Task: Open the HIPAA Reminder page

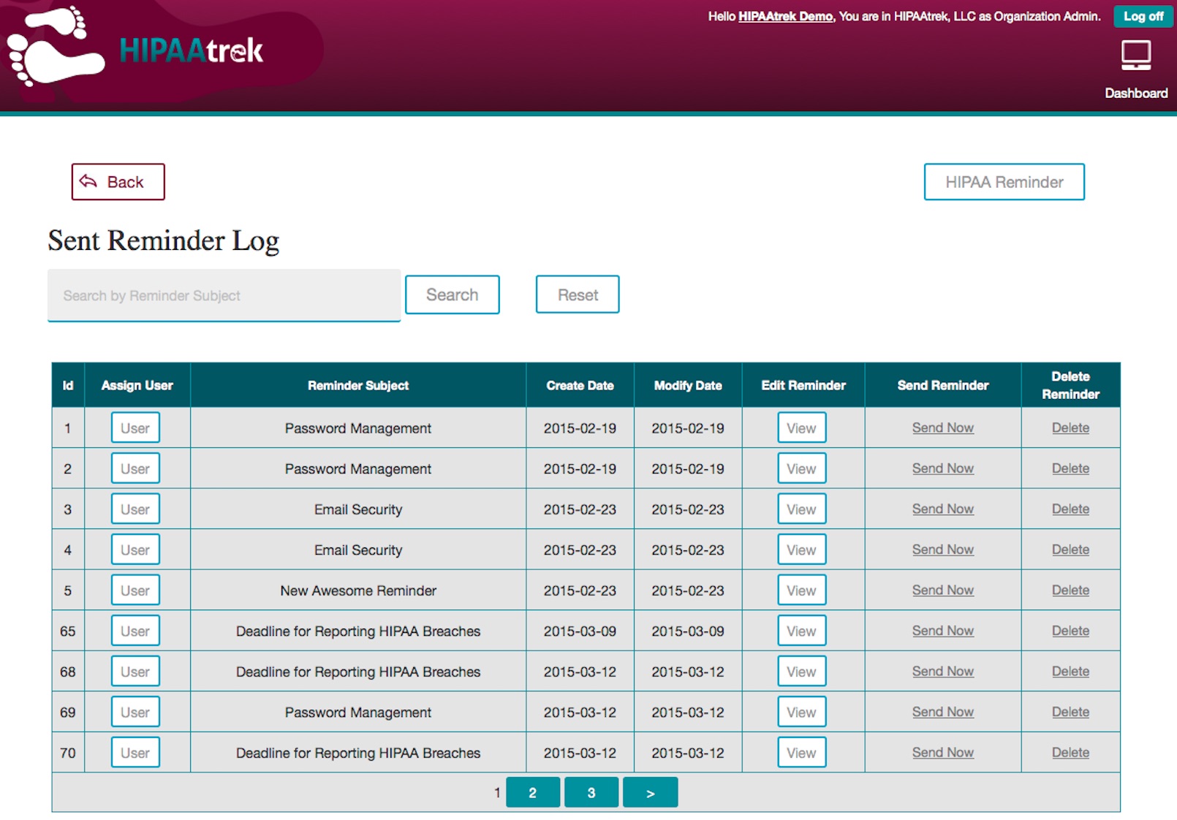Action: tap(1004, 182)
